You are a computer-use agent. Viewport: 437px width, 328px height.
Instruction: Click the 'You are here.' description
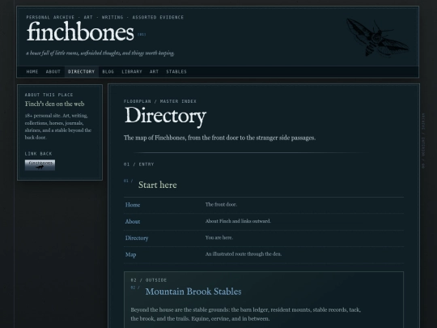pos(219,237)
